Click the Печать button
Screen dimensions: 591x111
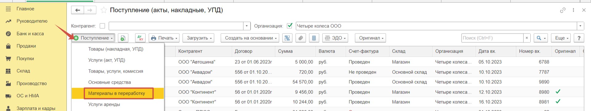coord(164,38)
